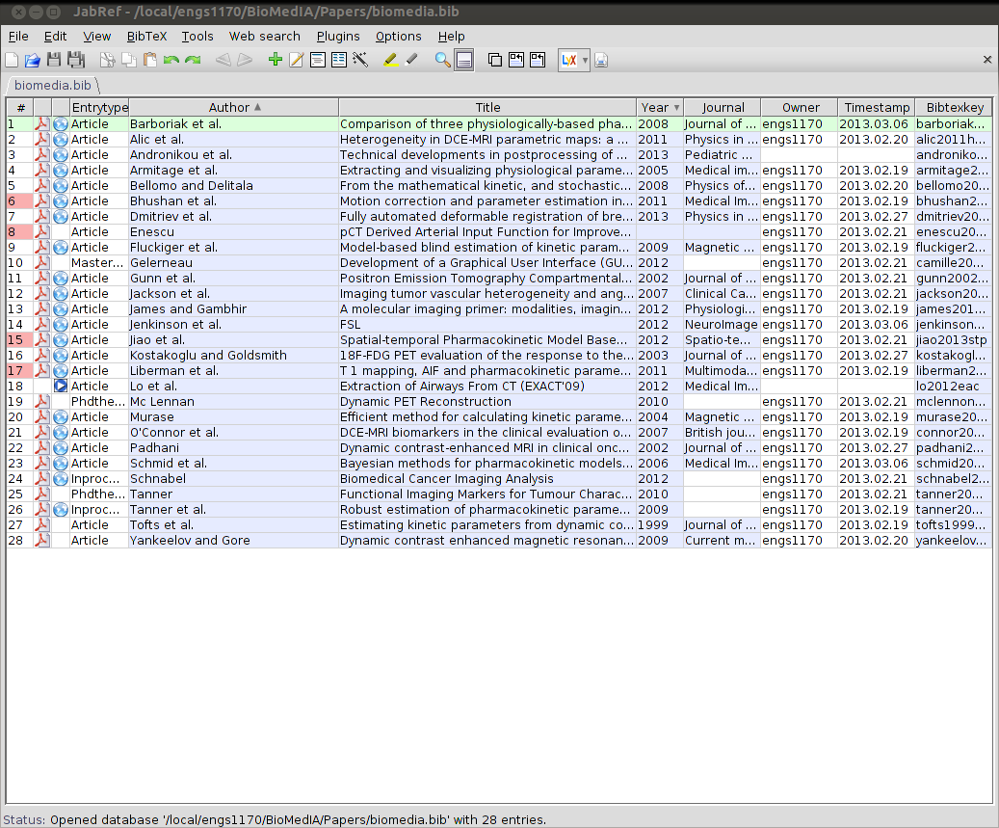999x828 pixels.
Task: Open the dropdown arrow beside the LyX button
Action: [585, 61]
